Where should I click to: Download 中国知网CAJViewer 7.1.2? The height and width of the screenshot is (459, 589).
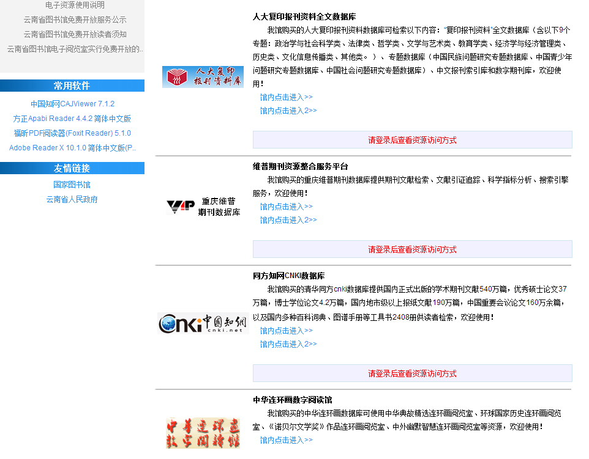point(72,104)
